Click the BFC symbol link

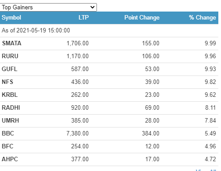coord(8,146)
